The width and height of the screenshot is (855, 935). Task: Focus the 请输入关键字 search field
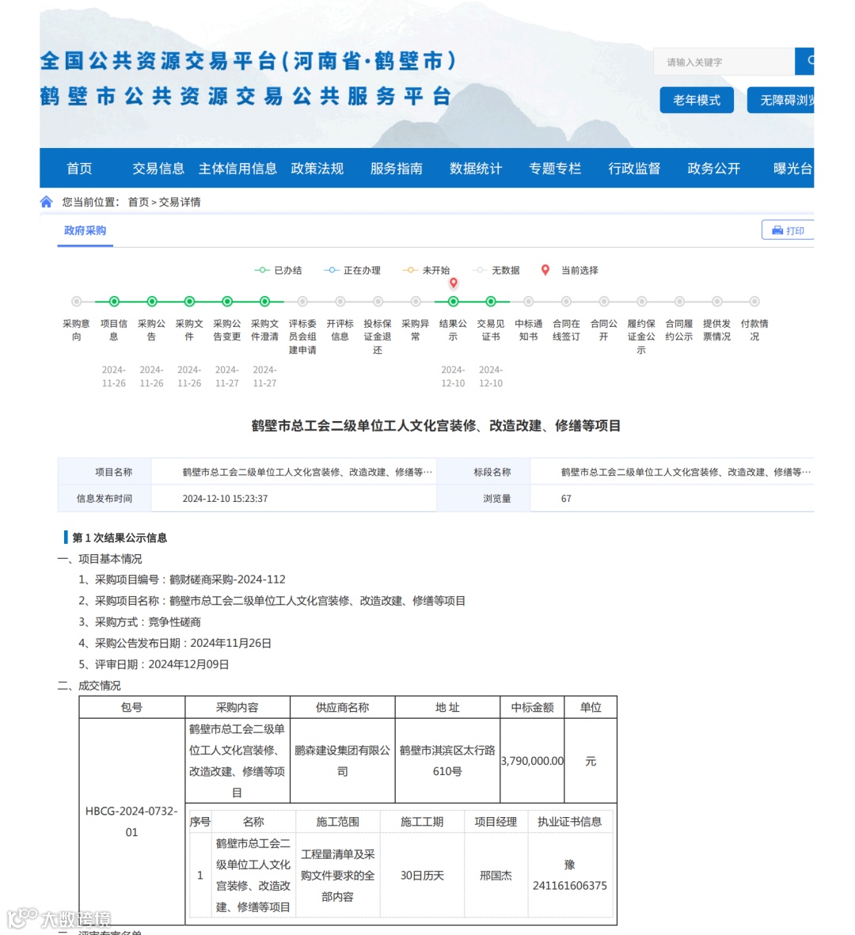724,62
